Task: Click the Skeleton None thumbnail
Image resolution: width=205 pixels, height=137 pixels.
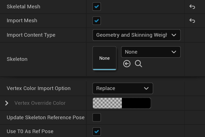Action: tap(104, 58)
